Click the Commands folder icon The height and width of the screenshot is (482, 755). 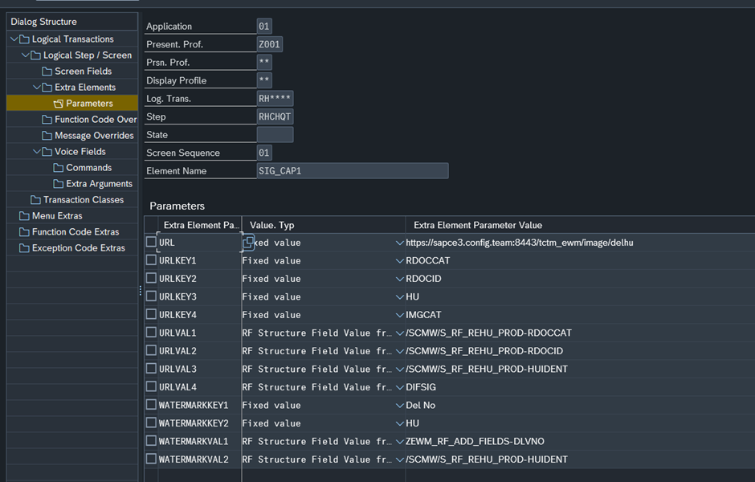59,168
